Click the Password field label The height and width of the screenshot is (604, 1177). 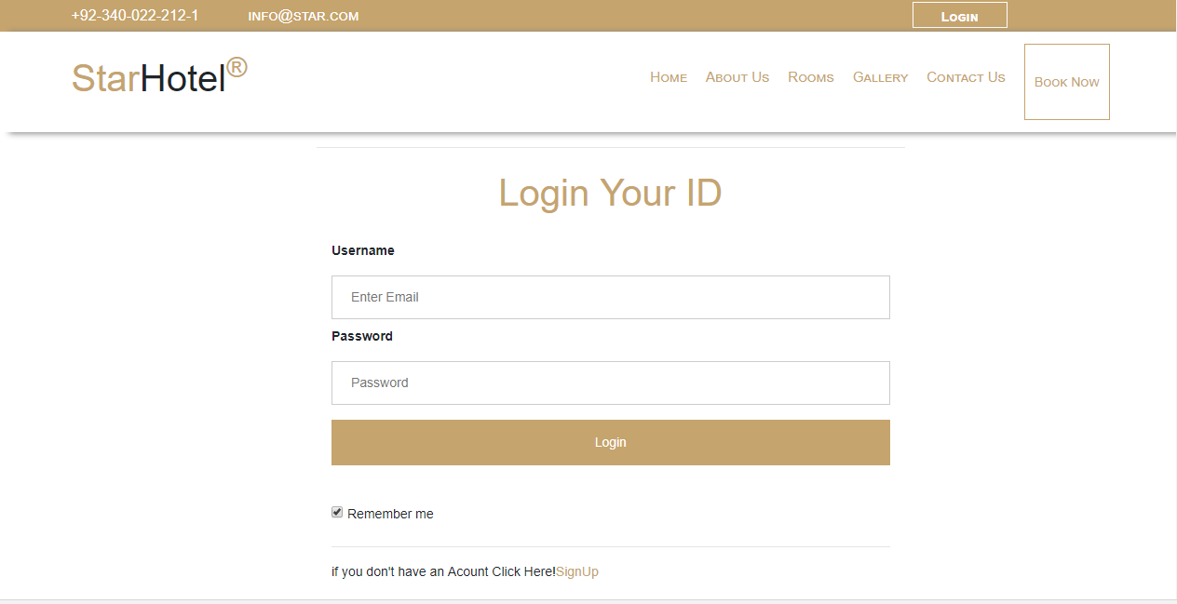(x=361, y=336)
